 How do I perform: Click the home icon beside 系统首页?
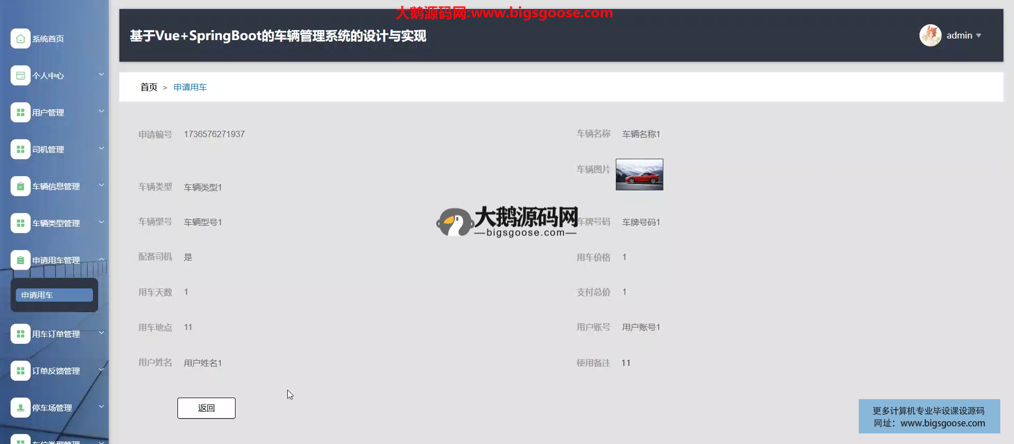(20, 38)
